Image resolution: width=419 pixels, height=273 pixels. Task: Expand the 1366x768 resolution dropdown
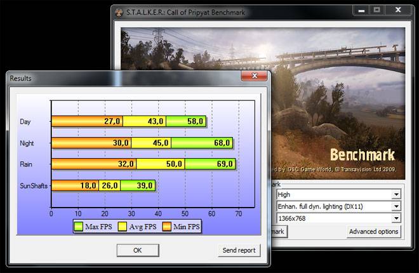(x=396, y=218)
